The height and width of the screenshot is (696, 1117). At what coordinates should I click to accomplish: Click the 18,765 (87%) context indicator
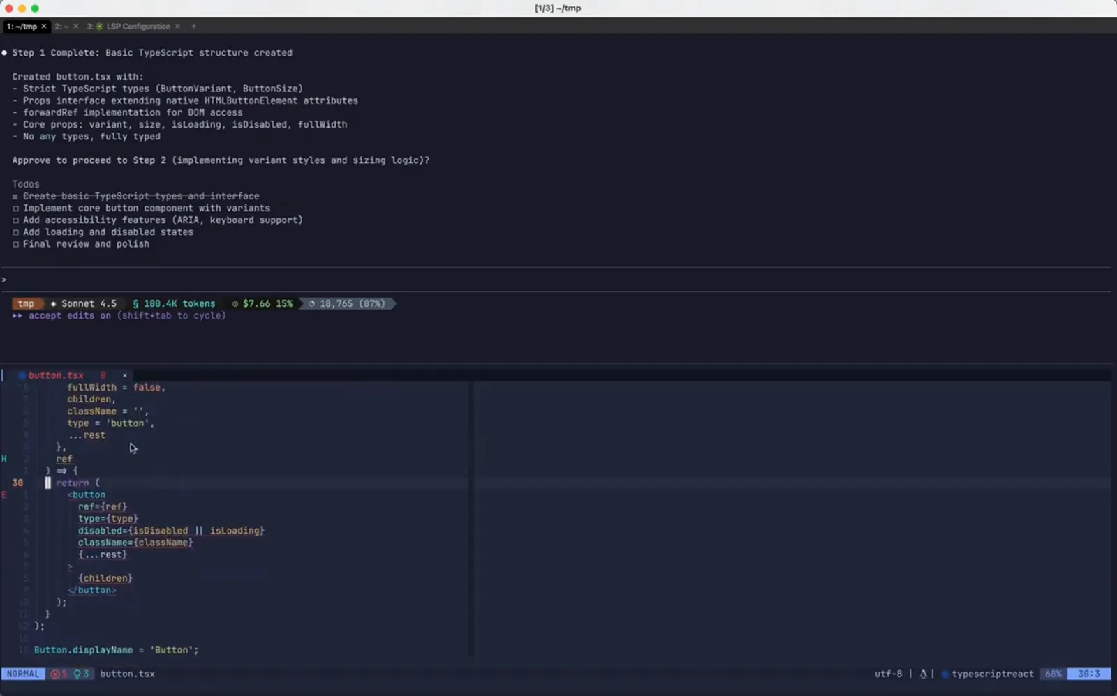click(x=347, y=303)
